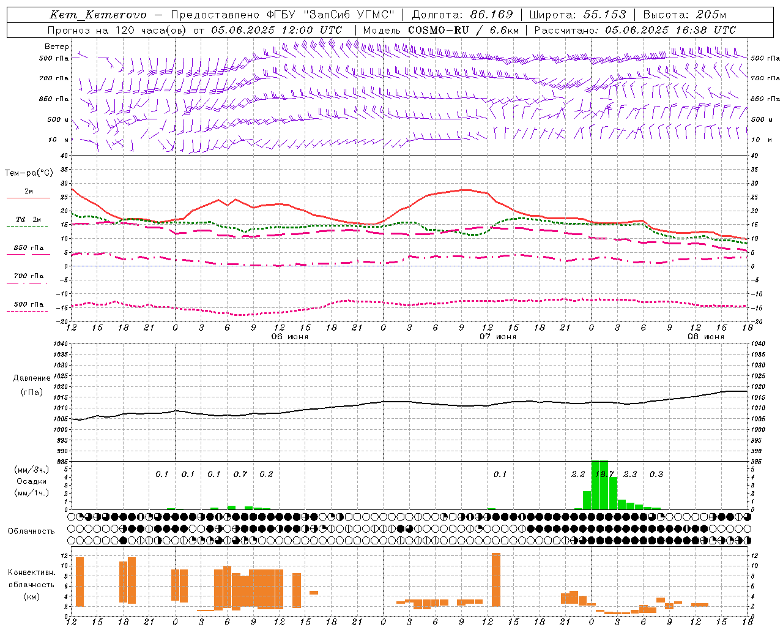Click the "Конвективн." convective cloud label
This screenshot has height=627, width=783.
[x=32, y=573]
